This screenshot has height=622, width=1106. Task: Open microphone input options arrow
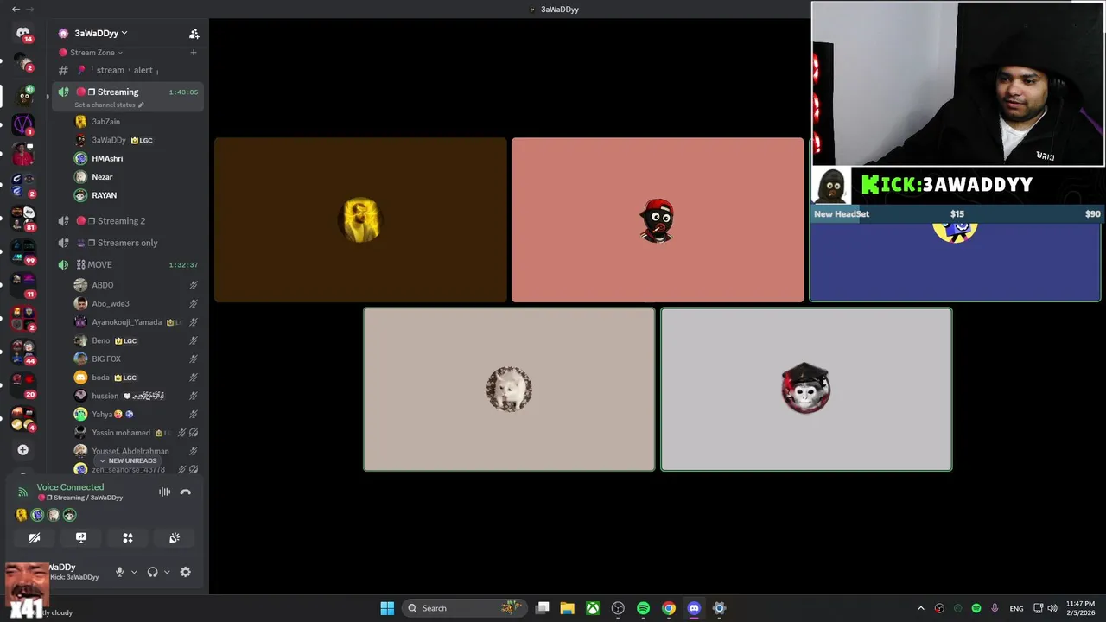(x=134, y=572)
